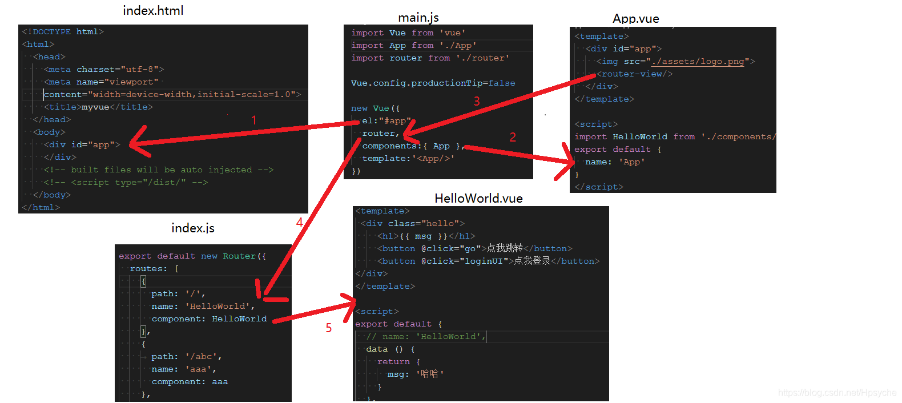This screenshot has height=403, width=902.
Task: Click the closing </template> tag in HelloWorld.vue
Action: [385, 287]
